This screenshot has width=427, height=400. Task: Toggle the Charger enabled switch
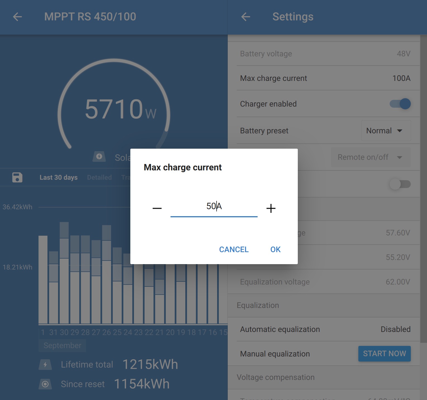pyautogui.click(x=400, y=104)
